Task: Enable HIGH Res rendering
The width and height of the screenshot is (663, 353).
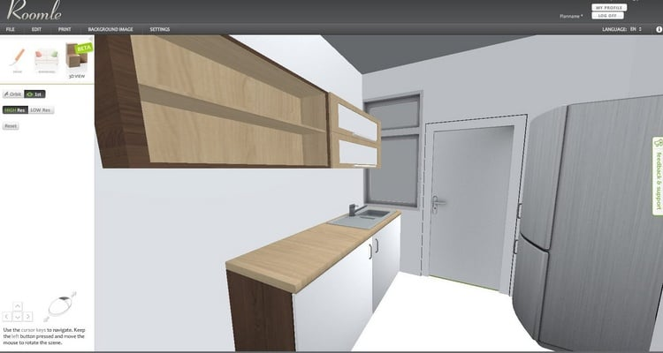Action: 15,110
